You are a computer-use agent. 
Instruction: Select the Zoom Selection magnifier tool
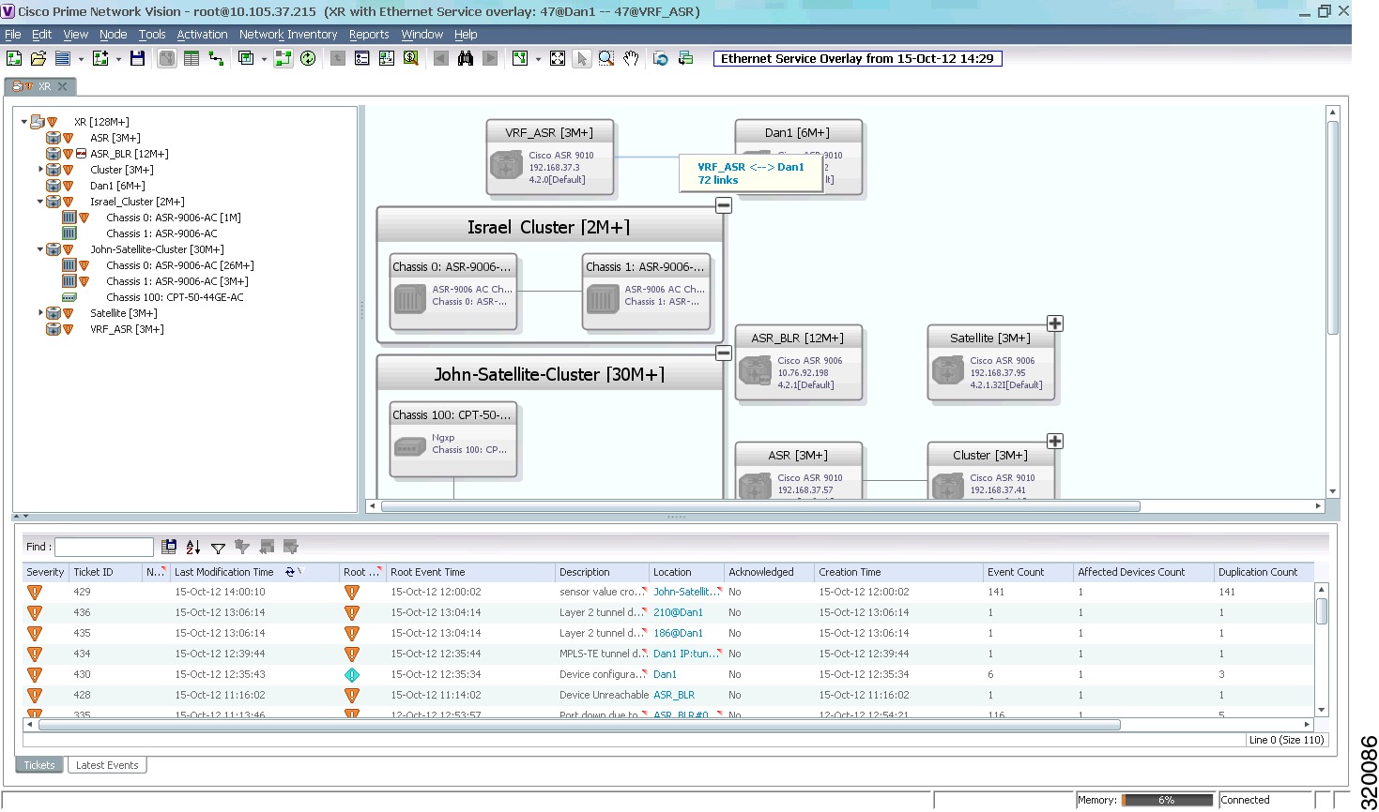pos(606,58)
